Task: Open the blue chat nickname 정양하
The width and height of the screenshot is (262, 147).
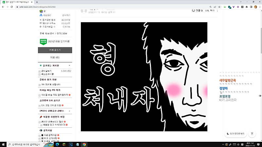Action: [x=223, y=88]
